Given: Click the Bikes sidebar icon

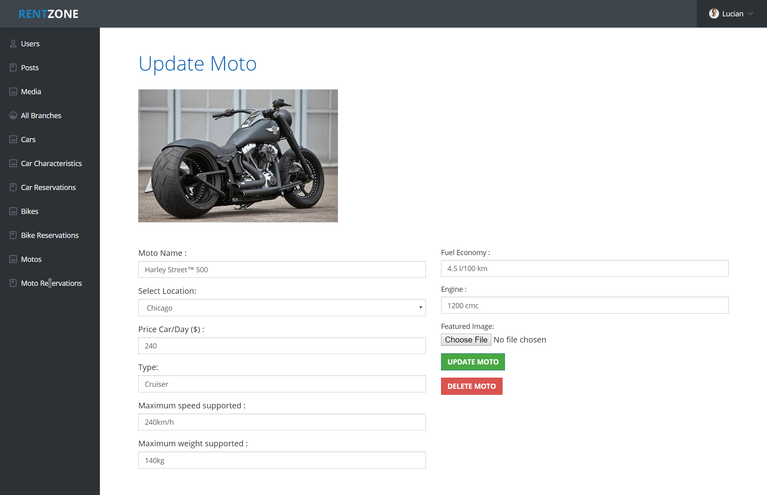Looking at the screenshot, I should point(13,211).
